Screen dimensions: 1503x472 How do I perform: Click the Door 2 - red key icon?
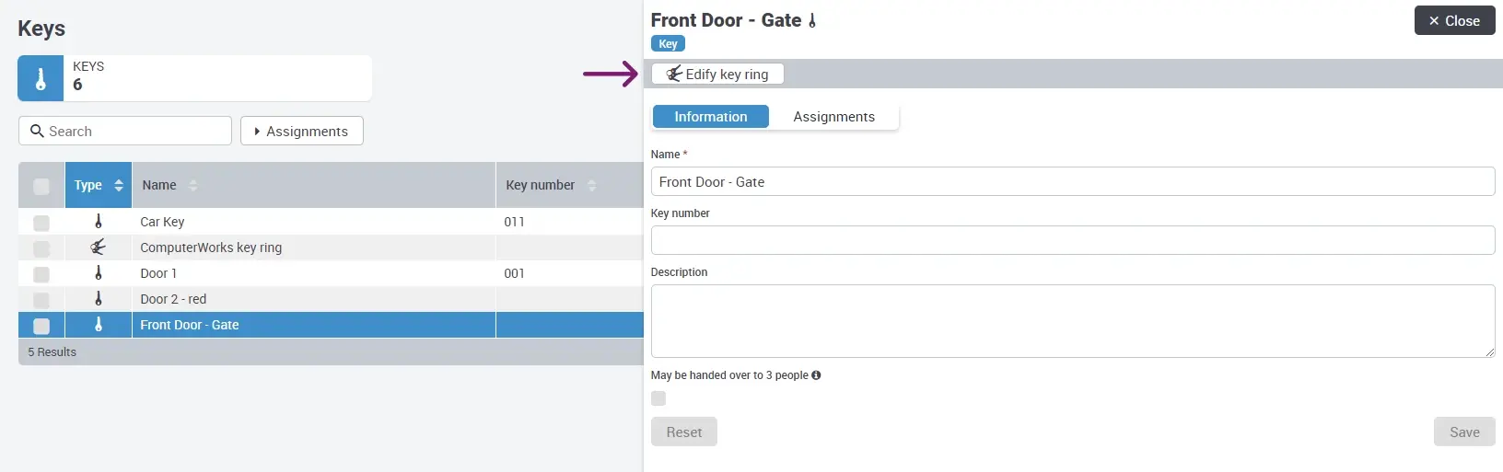(x=99, y=299)
